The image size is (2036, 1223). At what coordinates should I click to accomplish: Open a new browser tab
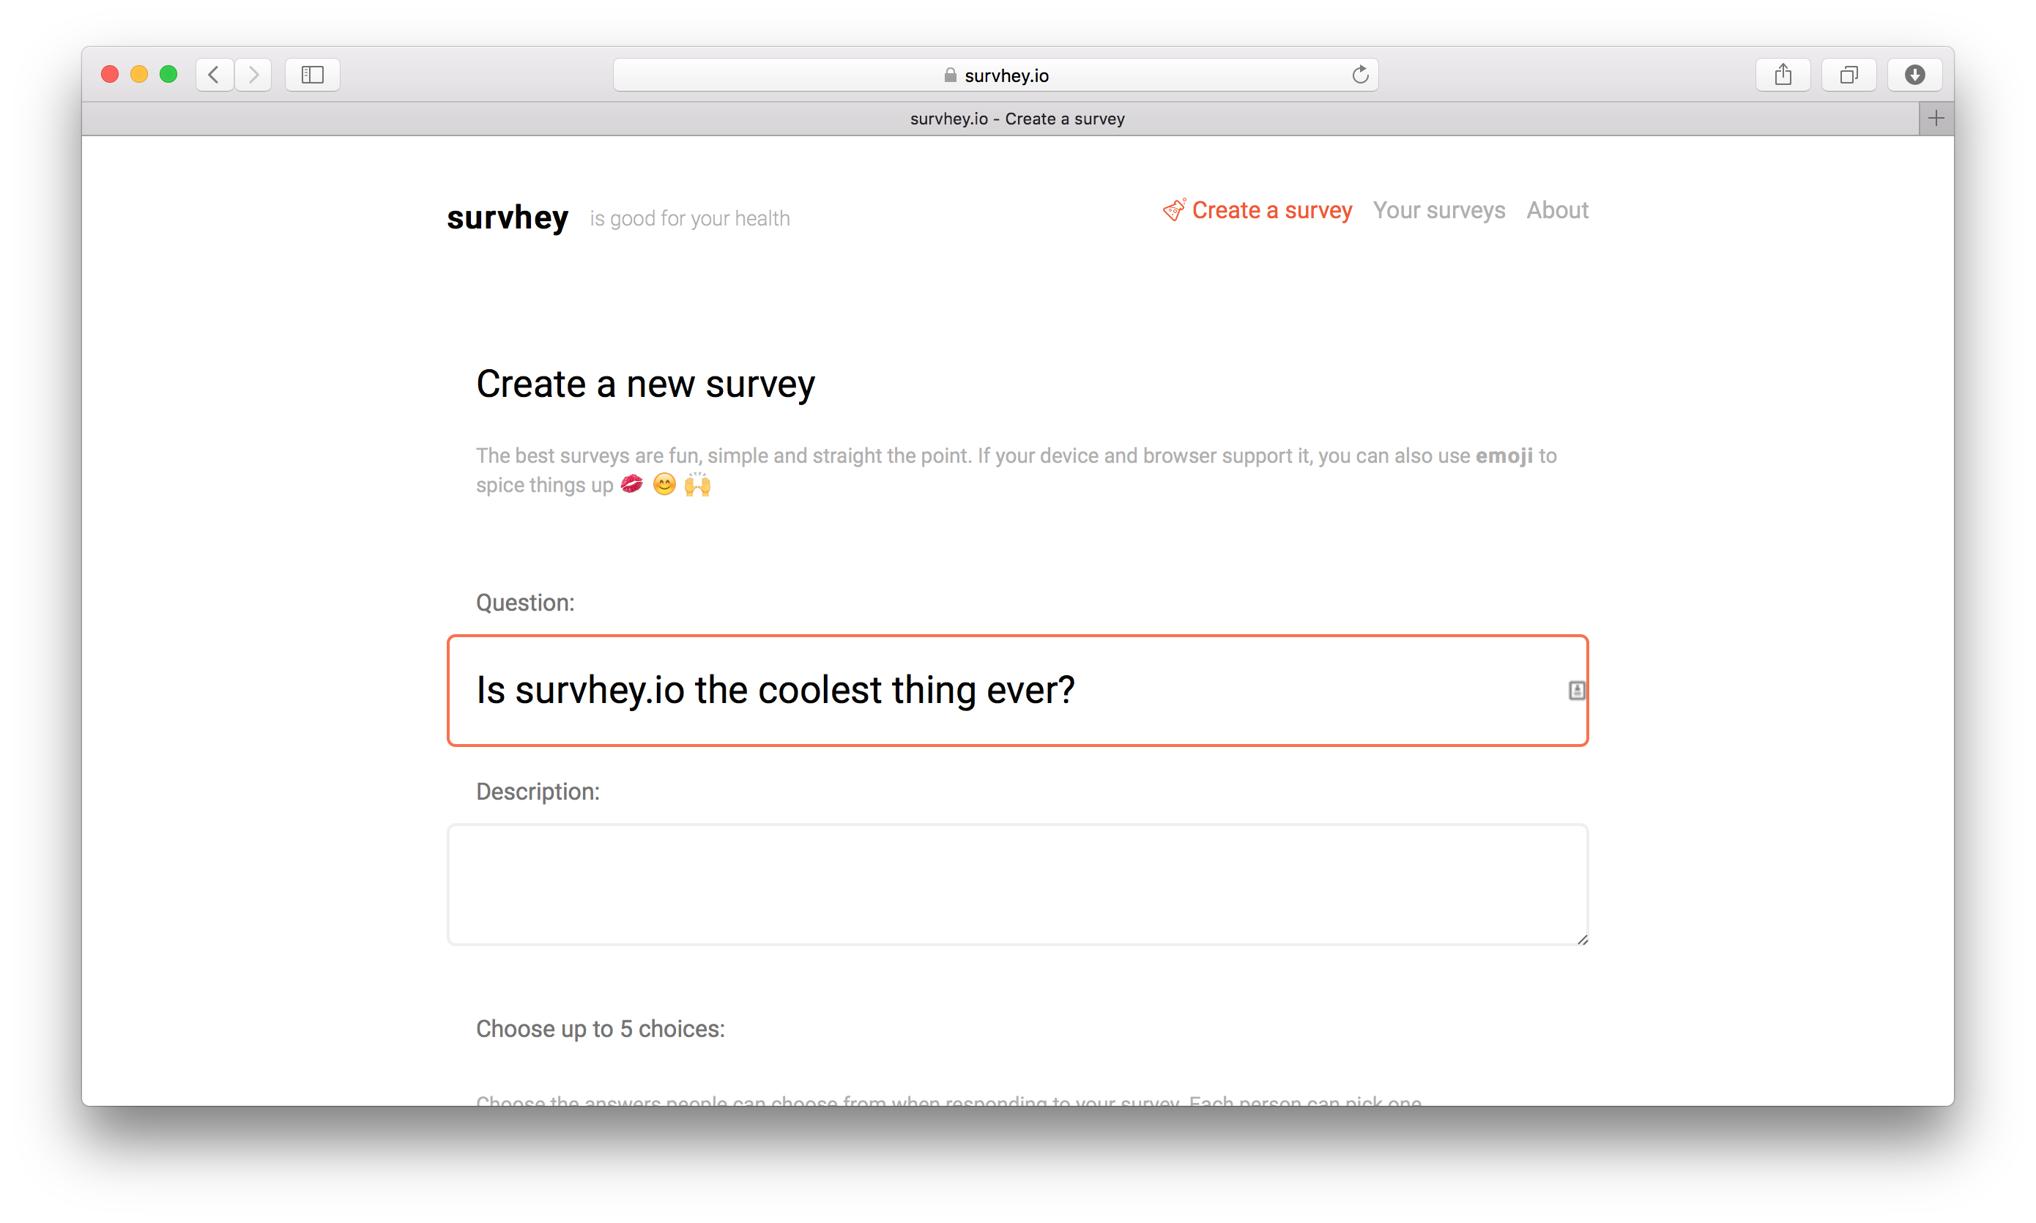coord(1935,118)
